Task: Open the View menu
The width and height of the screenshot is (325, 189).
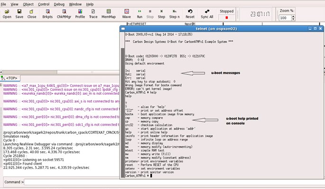Action: [x=14, y=4]
